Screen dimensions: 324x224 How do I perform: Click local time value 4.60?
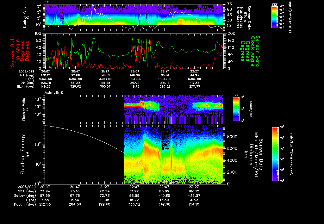coord(194,200)
